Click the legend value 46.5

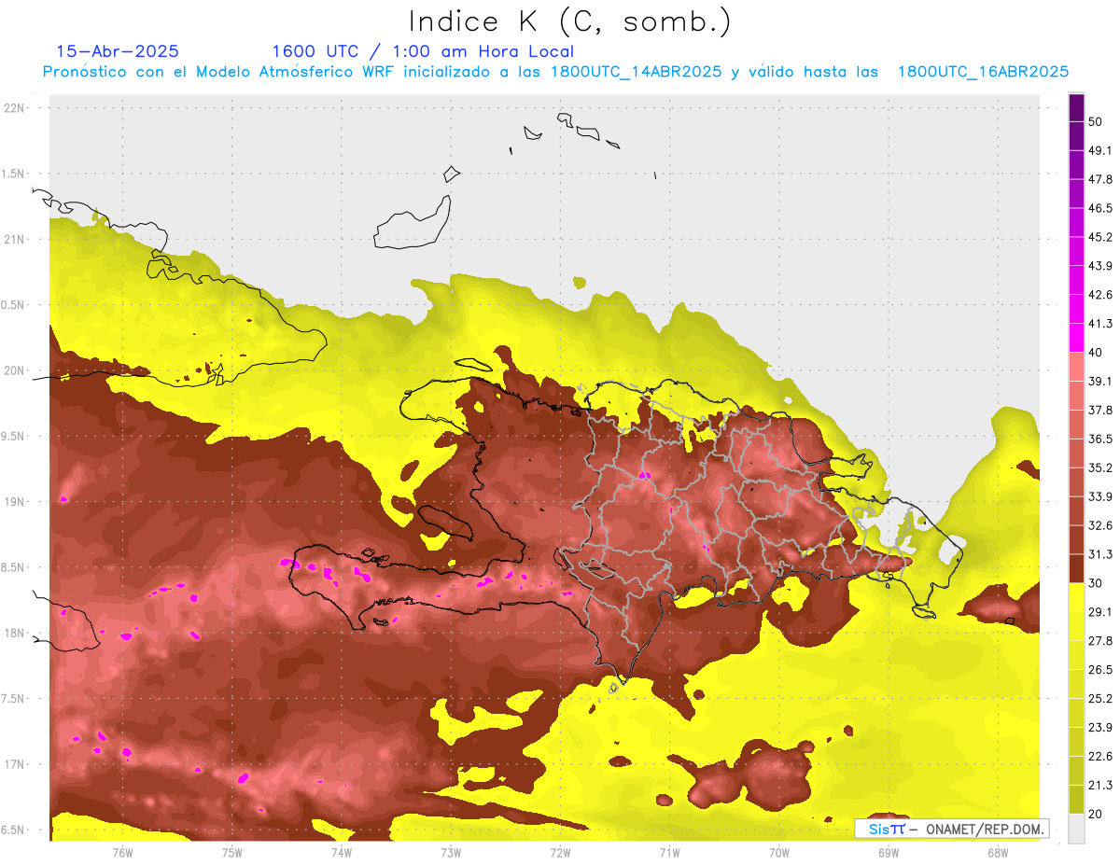[1100, 208]
